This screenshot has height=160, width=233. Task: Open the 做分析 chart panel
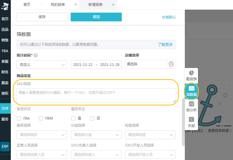click(x=192, y=107)
